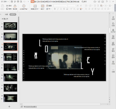The width and height of the screenshot is (116, 109).
Task: Click the Play from current slide icon
Action: tap(24, 6)
